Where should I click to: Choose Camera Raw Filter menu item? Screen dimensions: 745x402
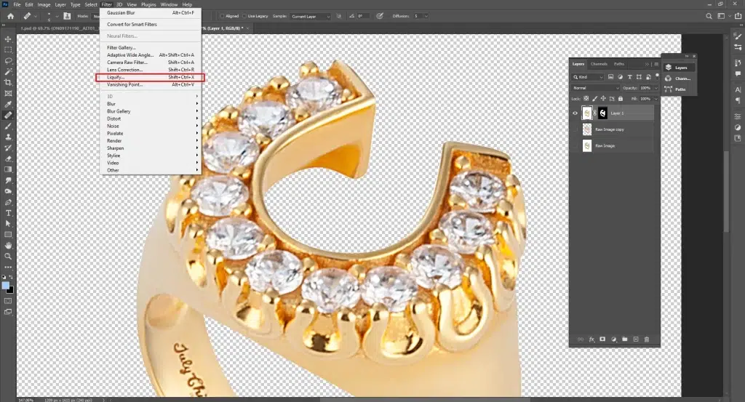151,63
